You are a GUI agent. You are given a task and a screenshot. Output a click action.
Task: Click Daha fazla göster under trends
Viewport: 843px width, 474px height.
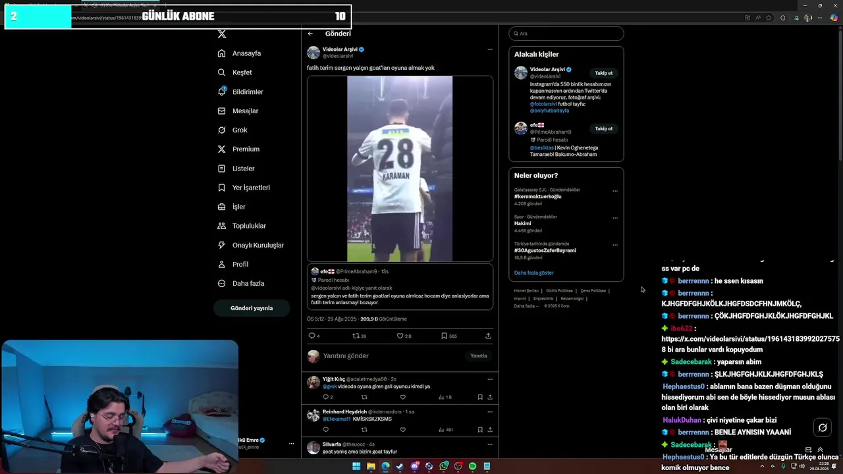[x=534, y=273]
